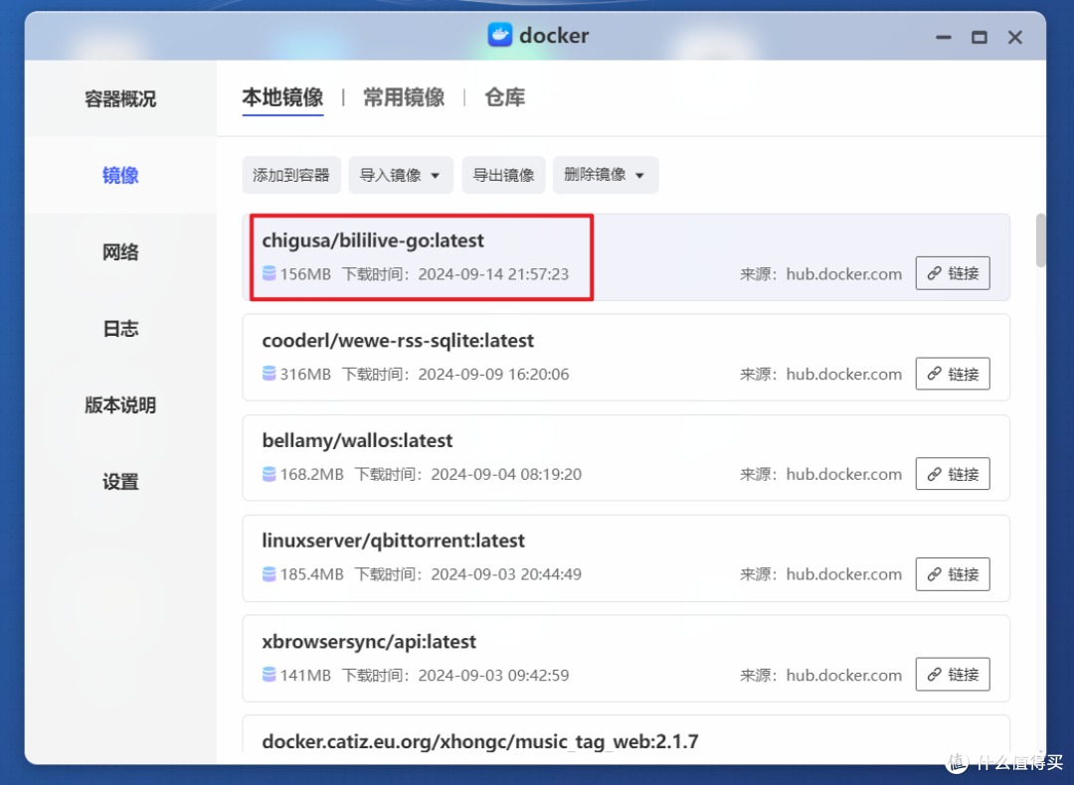Click the disk icon beside 316MB
The image size is (1074, 785).
[x=269, y=374]
